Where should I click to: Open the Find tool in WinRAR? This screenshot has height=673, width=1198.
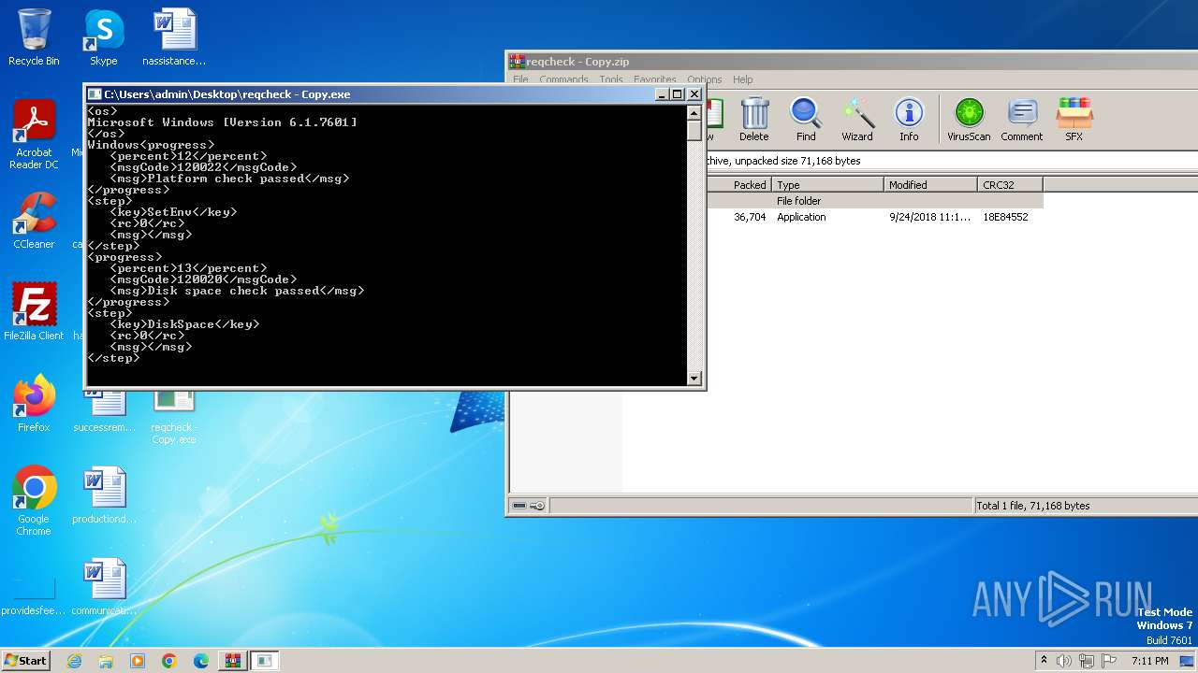point(806,120)
